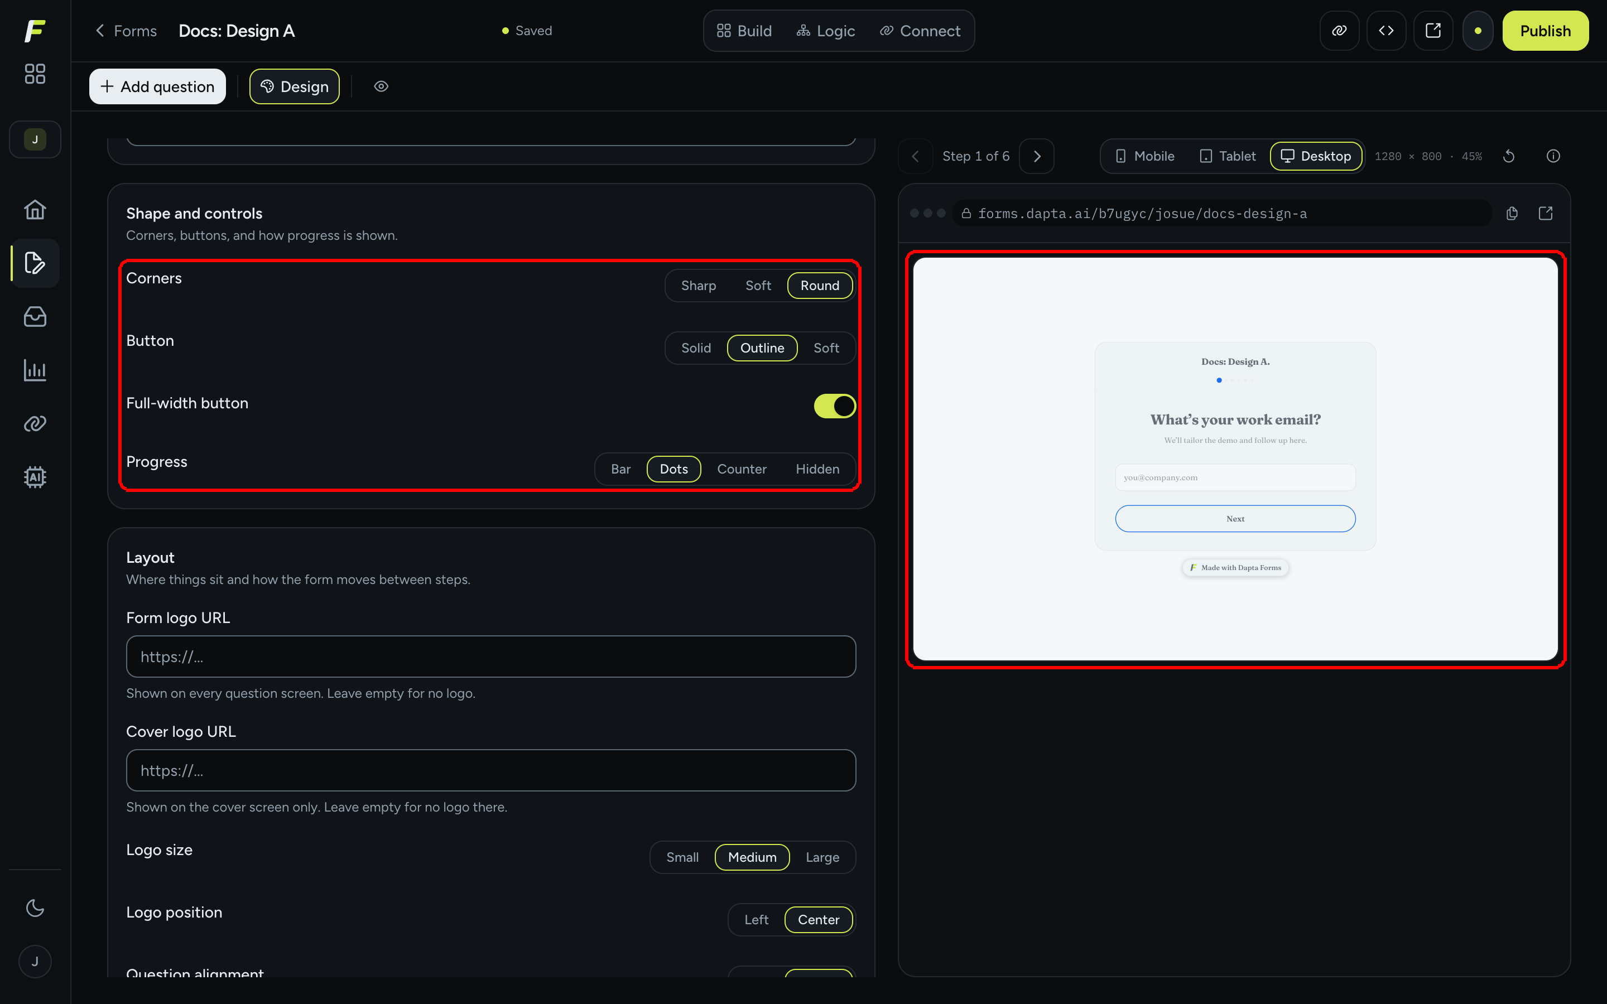
Task: Select Hidden progress option
Action: [817, 469]
